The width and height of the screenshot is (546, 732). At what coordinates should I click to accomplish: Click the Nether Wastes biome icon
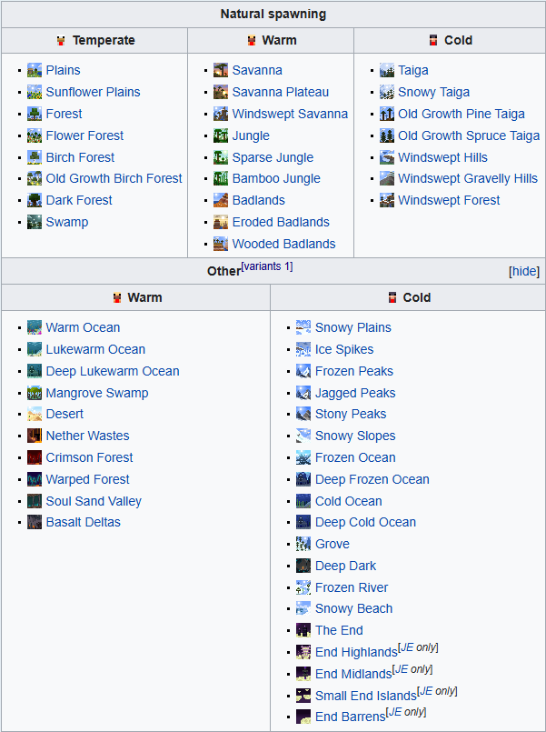coord(35,436)
